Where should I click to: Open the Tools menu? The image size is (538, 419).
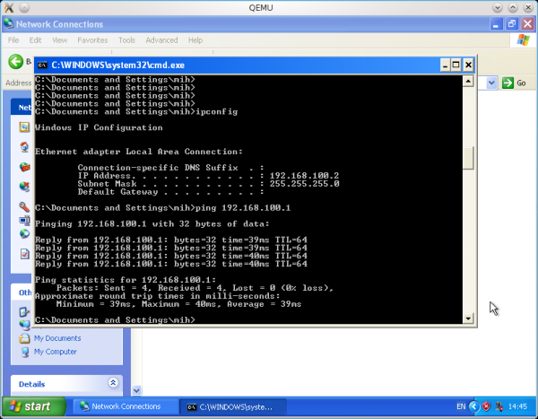coord(127,40)
